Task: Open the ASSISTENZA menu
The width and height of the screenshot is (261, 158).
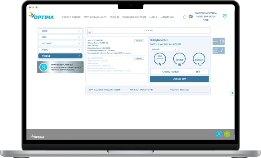Action: (168, 17)
